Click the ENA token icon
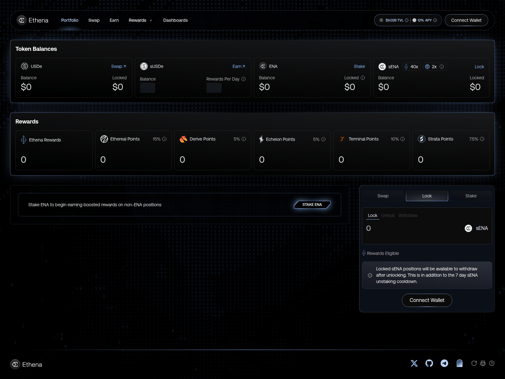 263,66
